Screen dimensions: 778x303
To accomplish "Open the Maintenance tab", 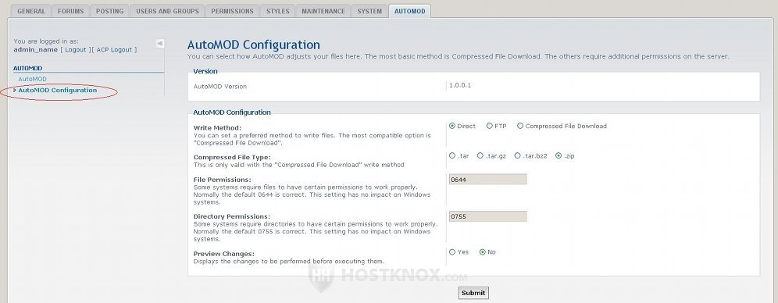I will 323,11.
